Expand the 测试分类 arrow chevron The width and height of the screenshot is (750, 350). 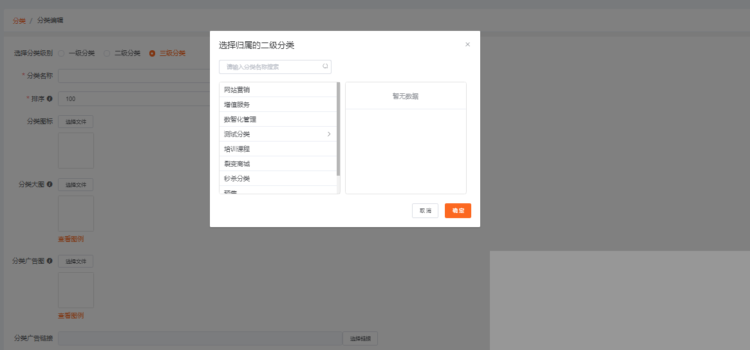pyautogui.click(x=329, y=134)
